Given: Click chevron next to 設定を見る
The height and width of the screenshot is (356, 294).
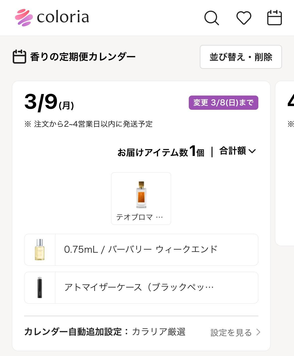Looking at the screenshot, I should (x=258, y=332).
